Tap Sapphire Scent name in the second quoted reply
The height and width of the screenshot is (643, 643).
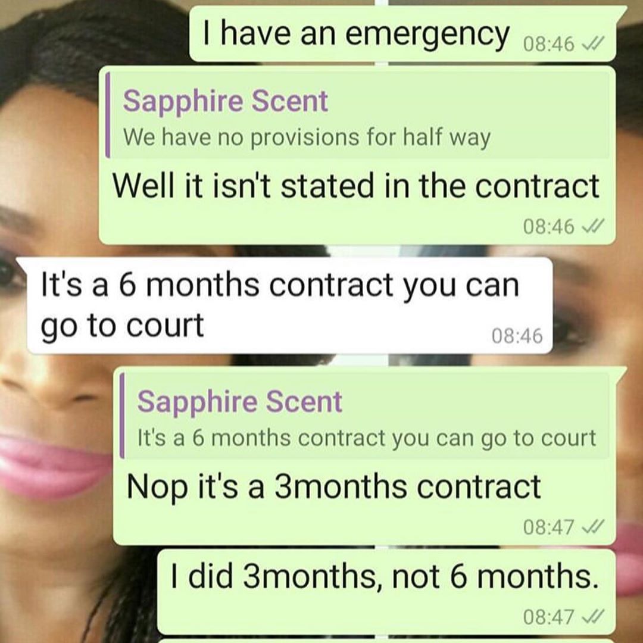pyautogui.click(x=239, y=401)
